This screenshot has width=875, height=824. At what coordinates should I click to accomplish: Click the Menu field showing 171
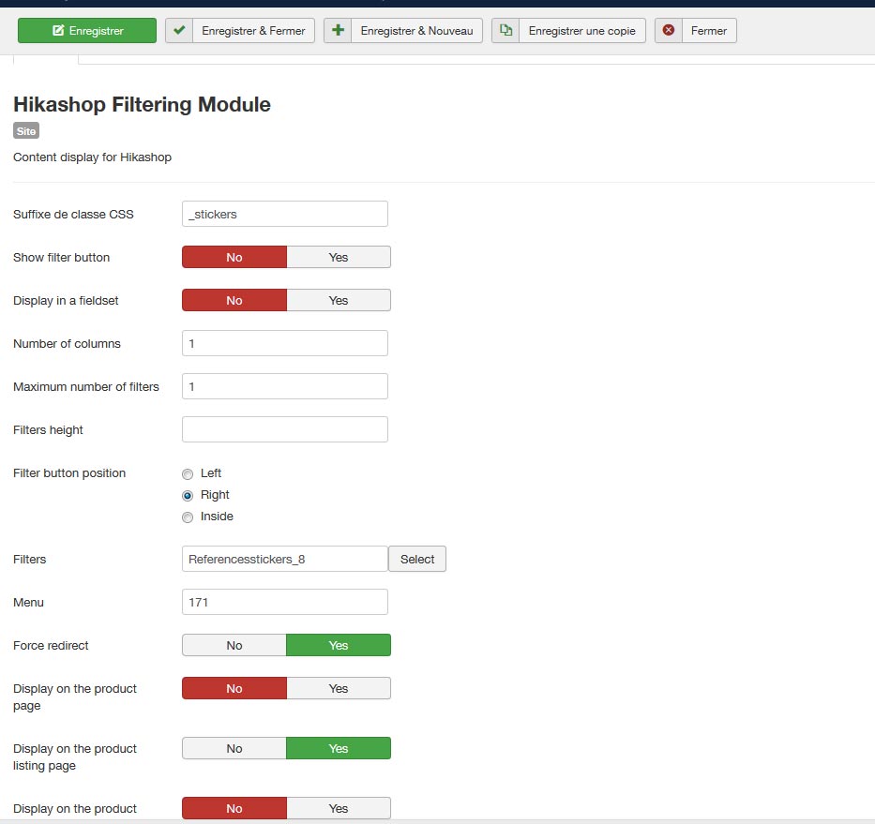point(284,602)
